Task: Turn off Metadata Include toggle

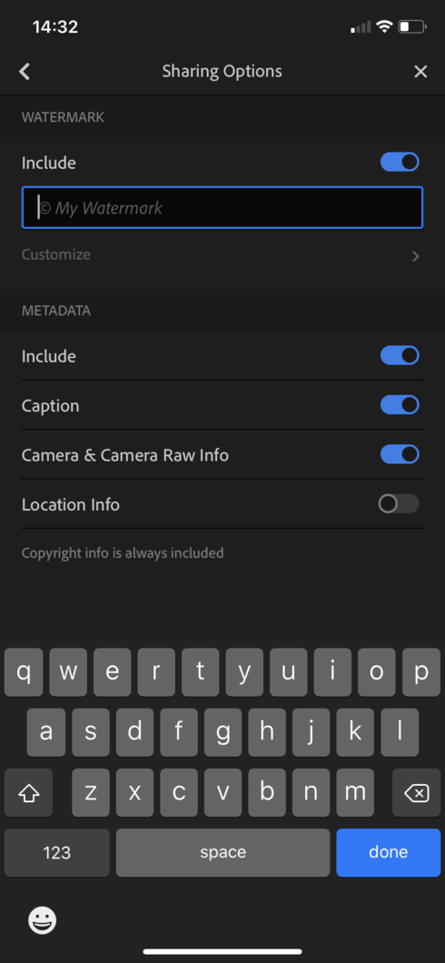Action: pyautogui.click(x=400, y=355)
